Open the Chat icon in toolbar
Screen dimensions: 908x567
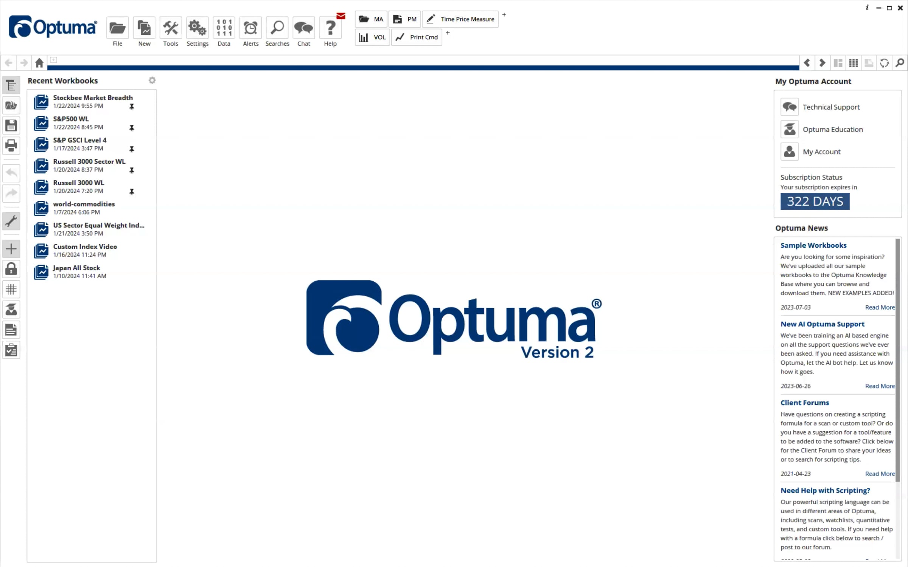coord(303,28)
